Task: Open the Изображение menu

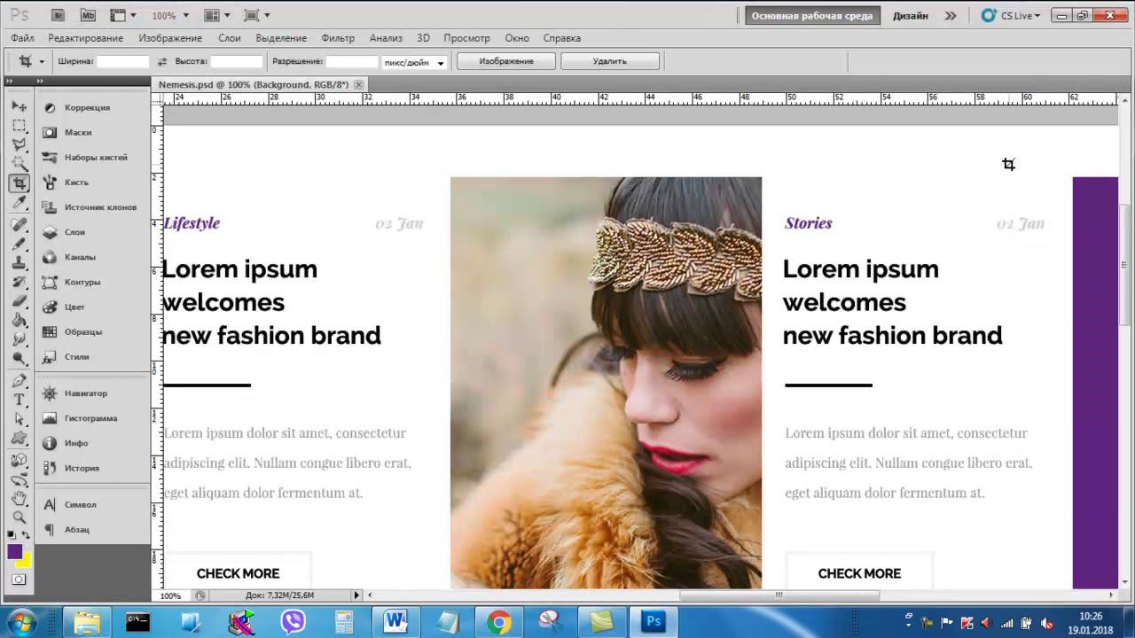Action: pos(170,38)
